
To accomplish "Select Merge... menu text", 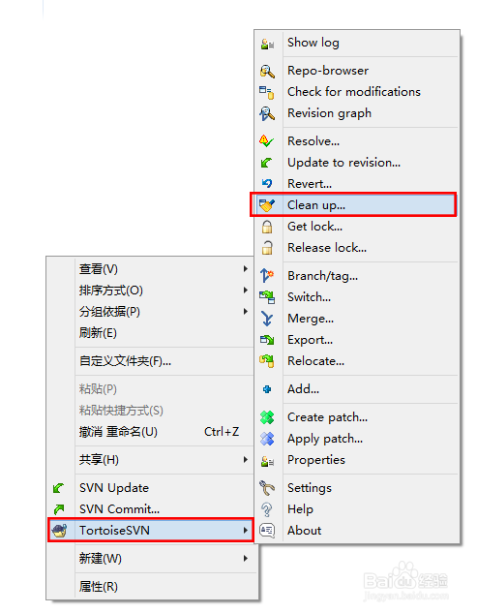I will (x=311, y=319).
